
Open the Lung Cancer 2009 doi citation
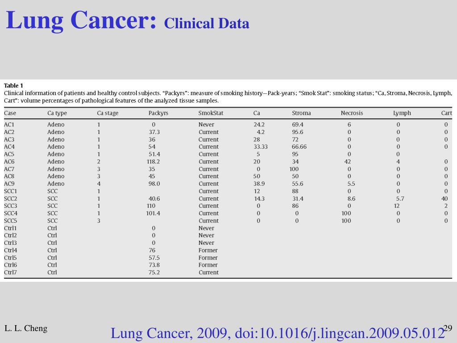(278, 333)
